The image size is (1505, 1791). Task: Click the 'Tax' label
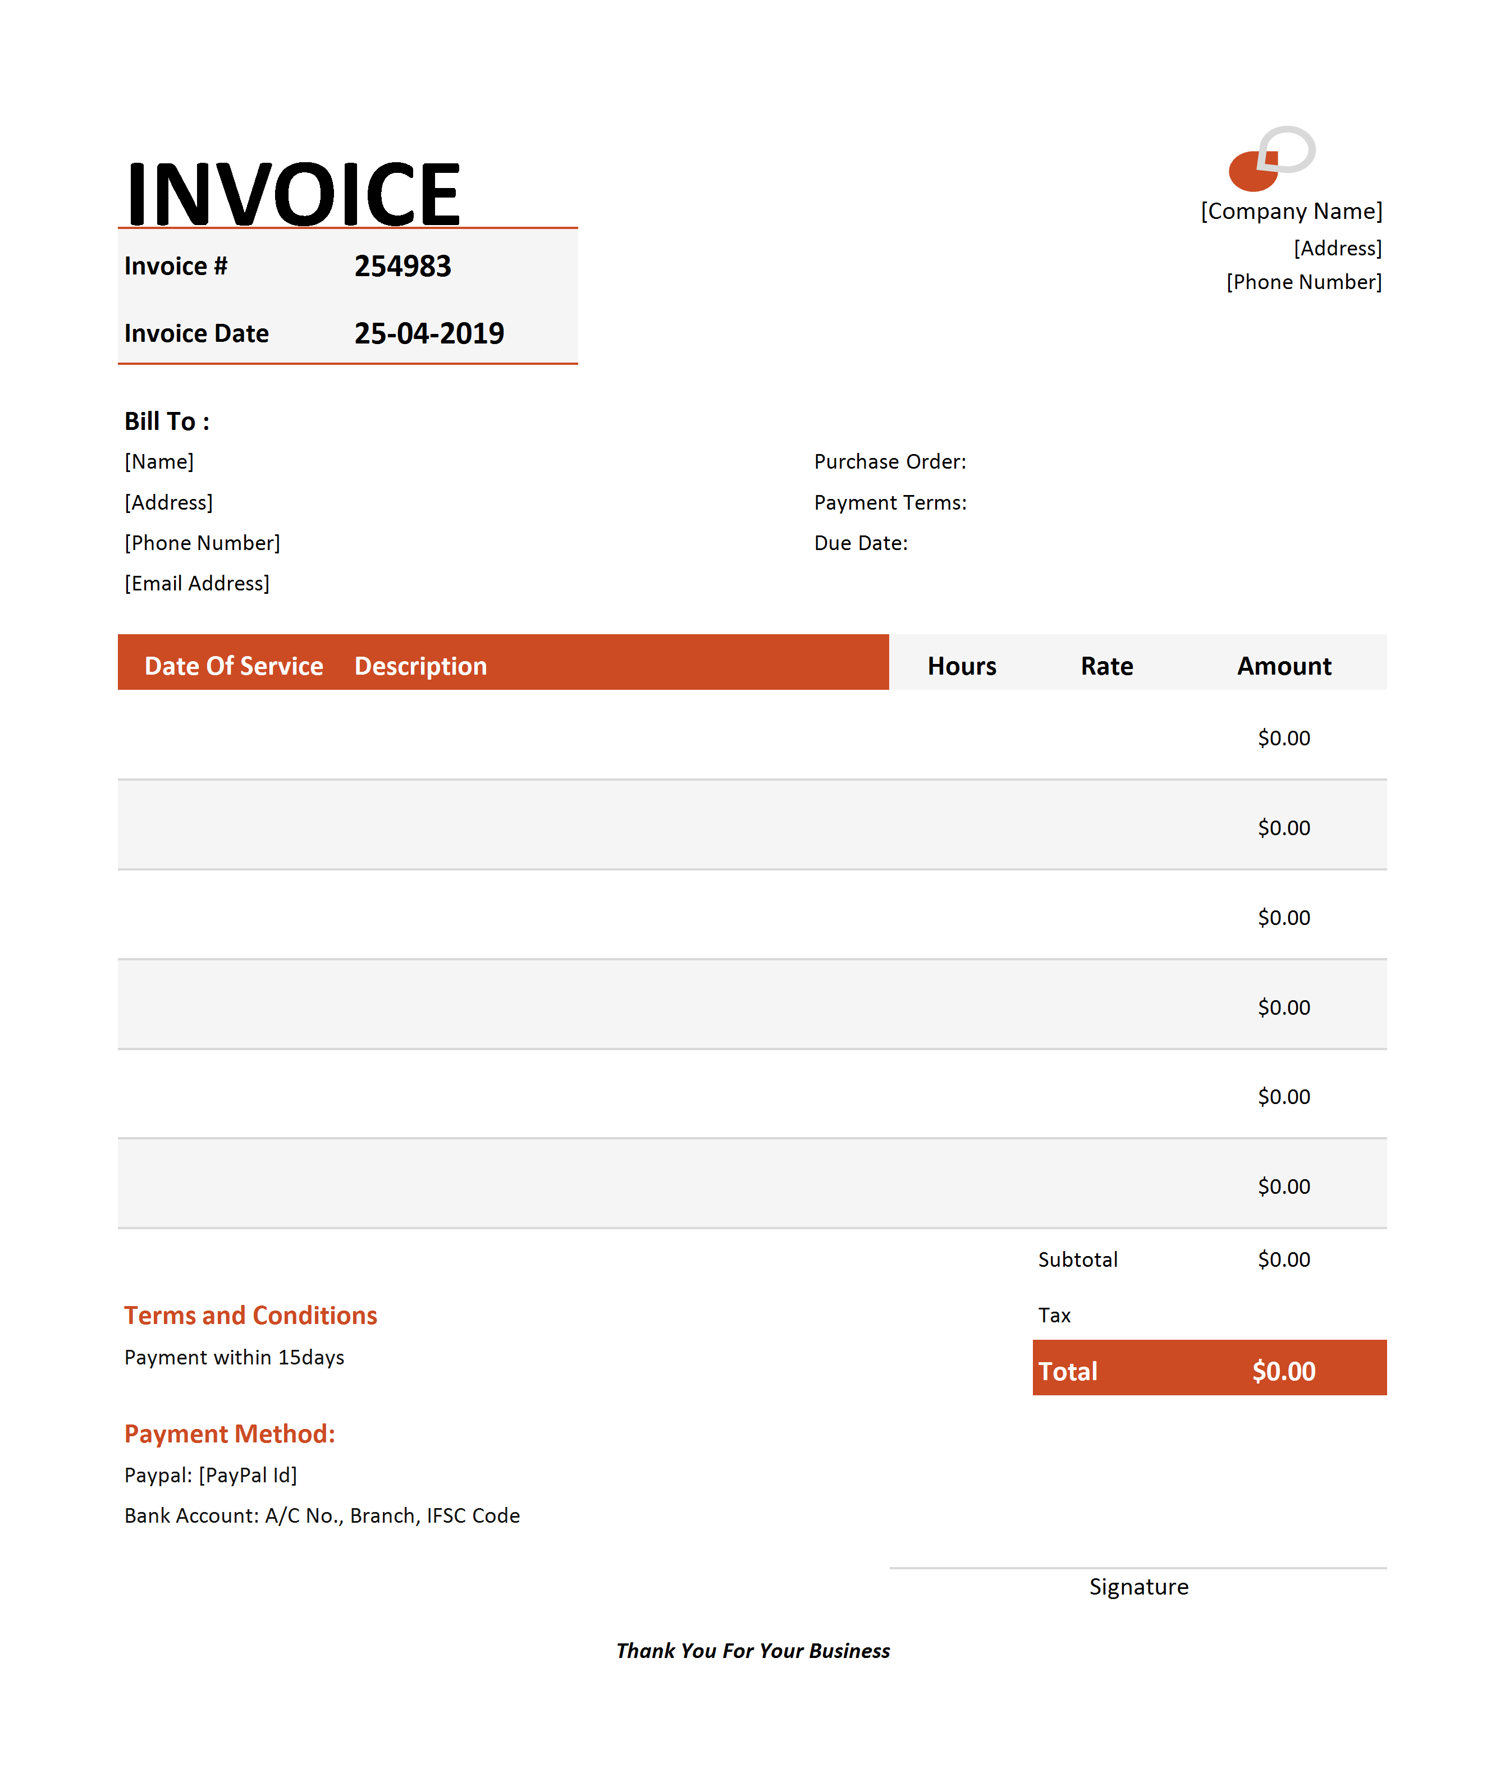pyautogui.click(x=1055, y=1315)
